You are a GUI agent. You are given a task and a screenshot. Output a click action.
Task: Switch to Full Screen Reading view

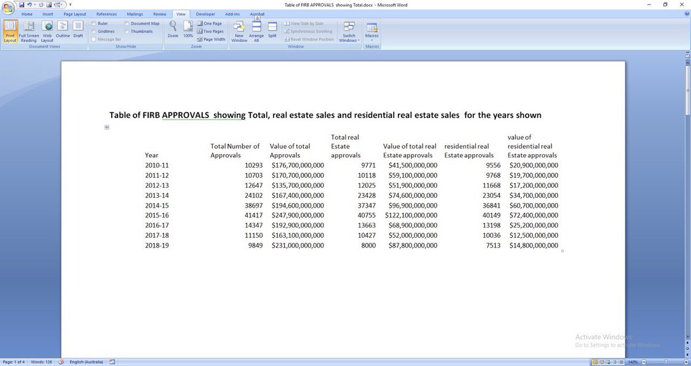pyautogui.click(x=29, y=32)
